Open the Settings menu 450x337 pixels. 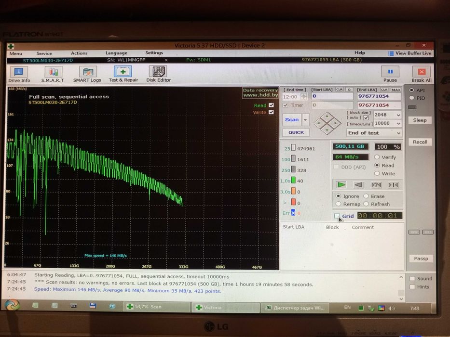point(154,53)
